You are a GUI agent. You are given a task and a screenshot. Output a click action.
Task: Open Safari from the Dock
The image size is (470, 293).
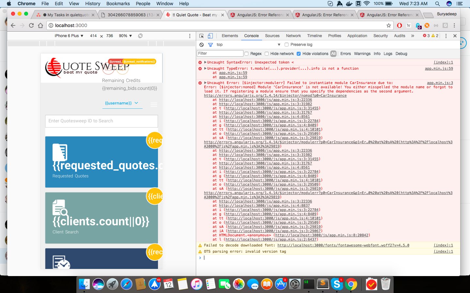(126, 284)
